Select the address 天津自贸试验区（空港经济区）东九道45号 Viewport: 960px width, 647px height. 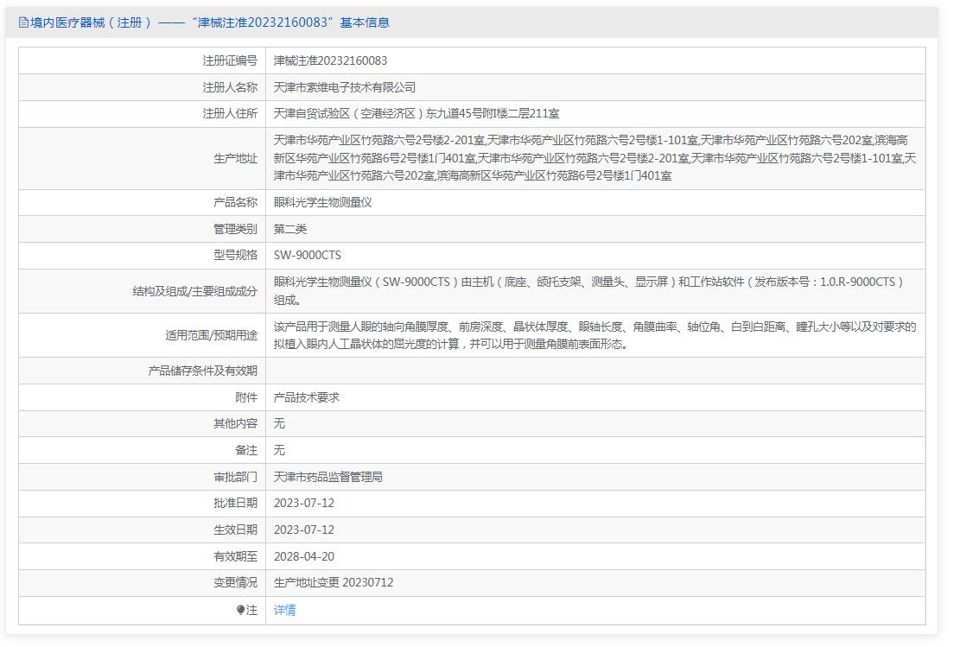point(416,113)
